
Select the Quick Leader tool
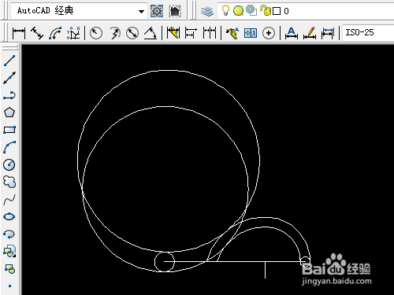click(232, 33)
